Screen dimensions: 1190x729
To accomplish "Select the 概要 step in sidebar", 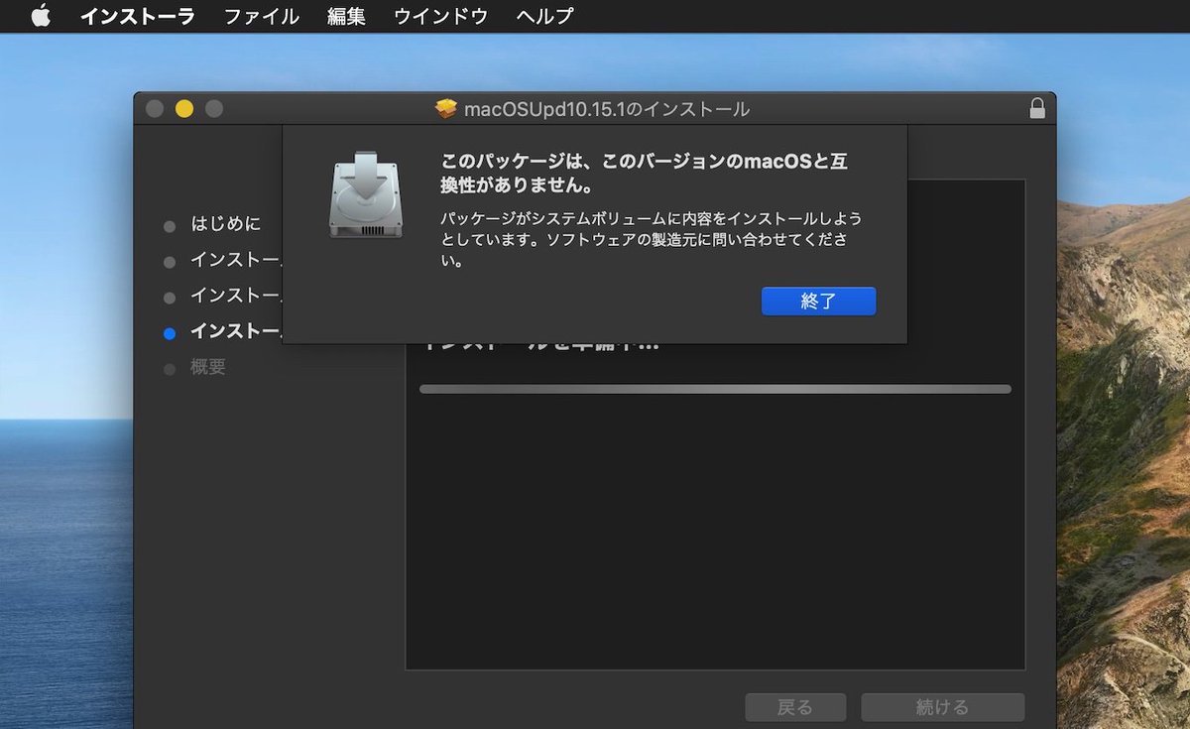I will click(x=208, y=367).
